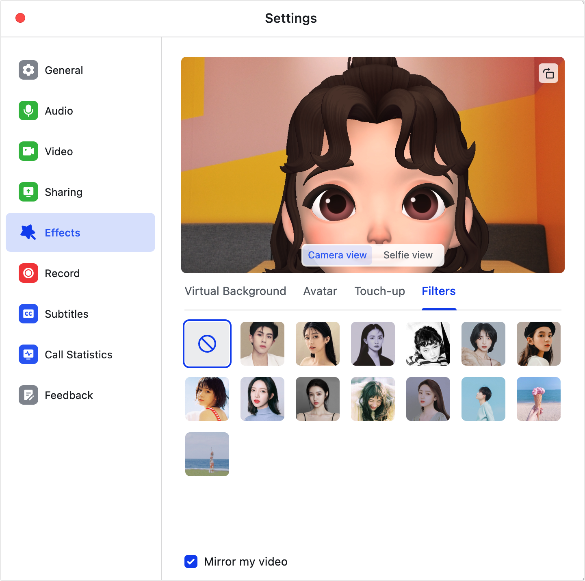Screen dimensions: 585x581
Task: Open General settings via gear icon
Action: coord(28,70)
